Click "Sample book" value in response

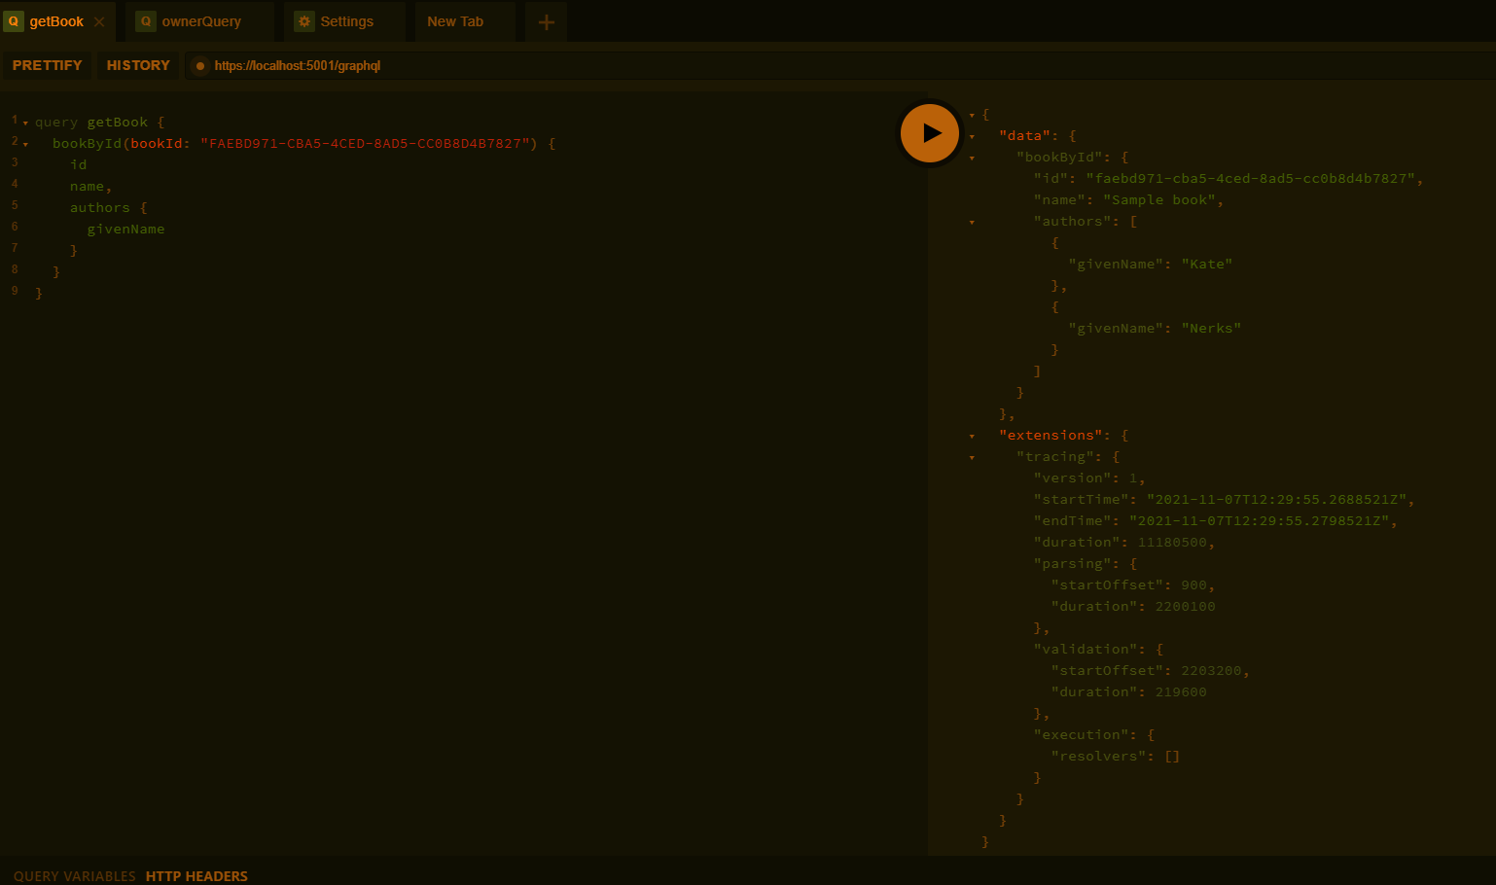(x=1159, y=199)
